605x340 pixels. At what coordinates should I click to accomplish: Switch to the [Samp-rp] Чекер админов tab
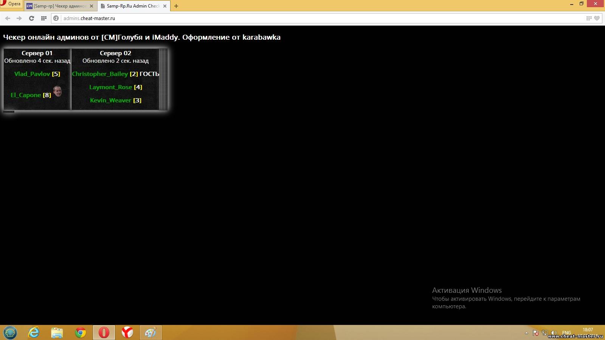point(59,6)
